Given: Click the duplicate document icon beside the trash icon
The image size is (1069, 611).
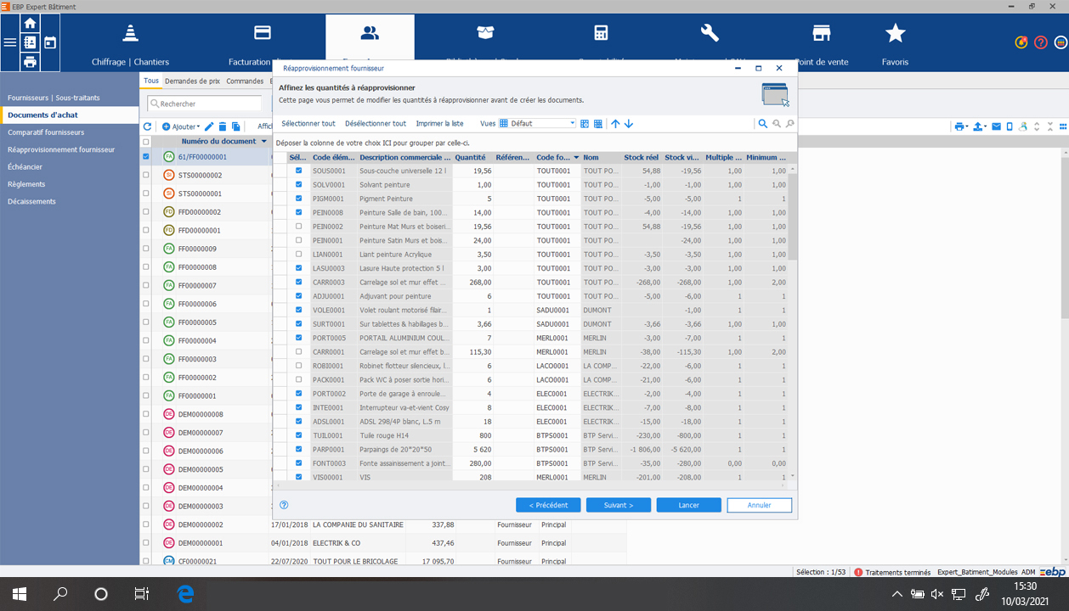Looking at the screenshot, I should pos(237,126).
